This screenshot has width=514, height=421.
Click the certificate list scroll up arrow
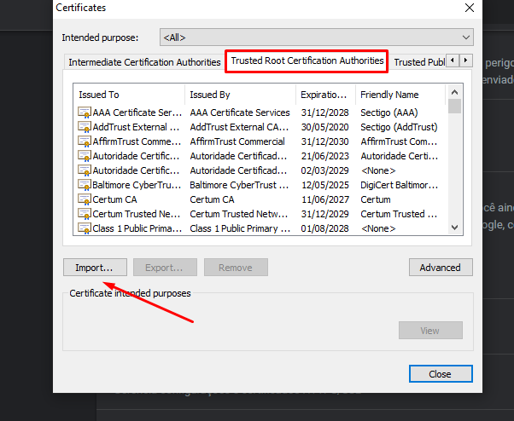click(x=454, y=92)
